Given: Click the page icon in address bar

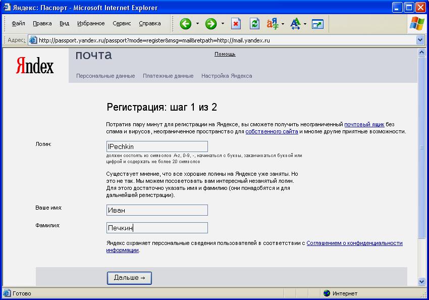Looking at the screenshot, I should 33,40.
